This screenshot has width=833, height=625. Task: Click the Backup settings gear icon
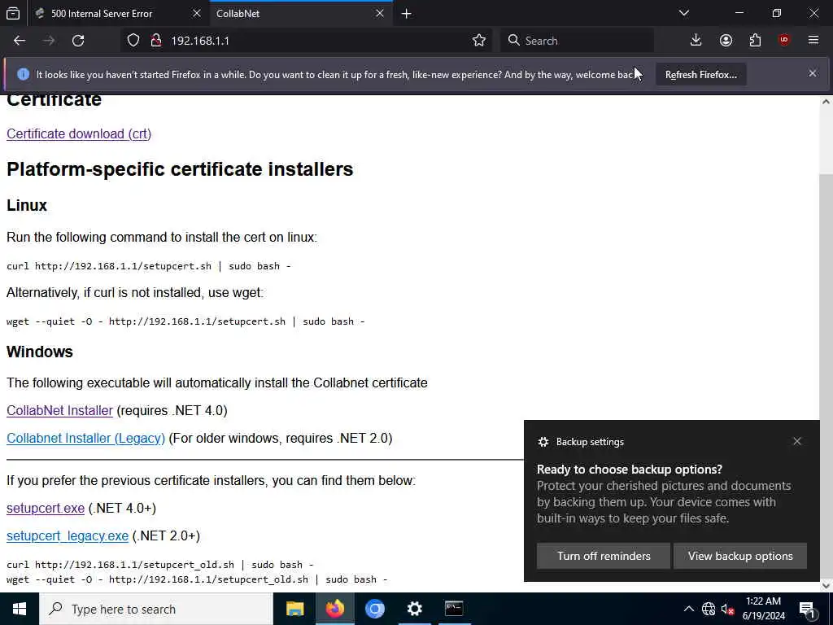[543, 442]
